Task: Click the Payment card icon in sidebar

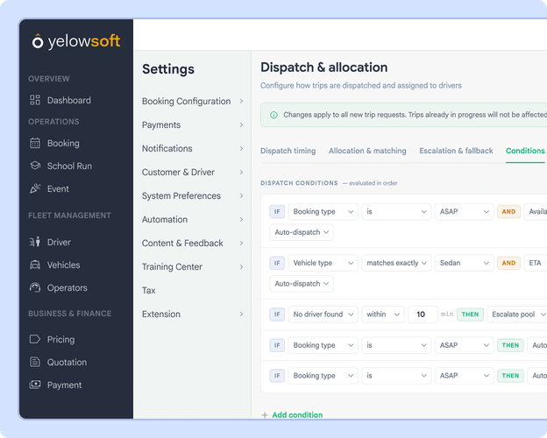Action: (35, 385)
